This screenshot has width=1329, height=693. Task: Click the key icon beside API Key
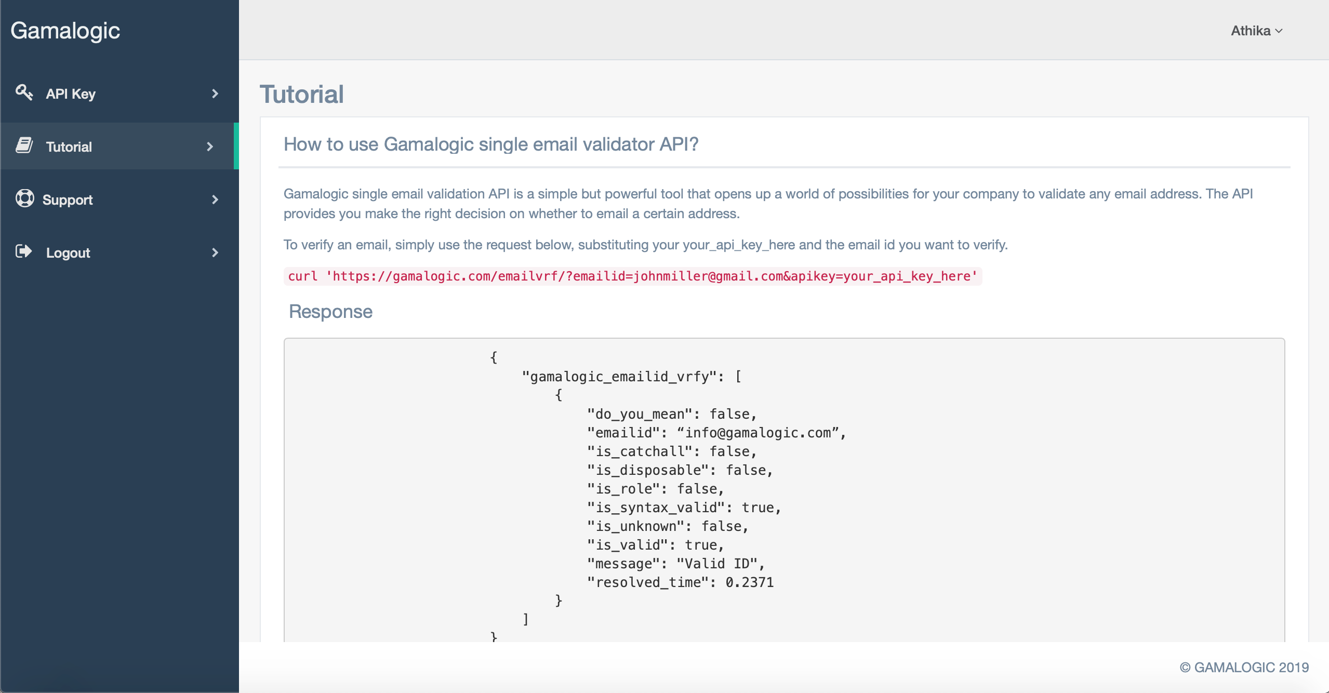click(24, 92)
